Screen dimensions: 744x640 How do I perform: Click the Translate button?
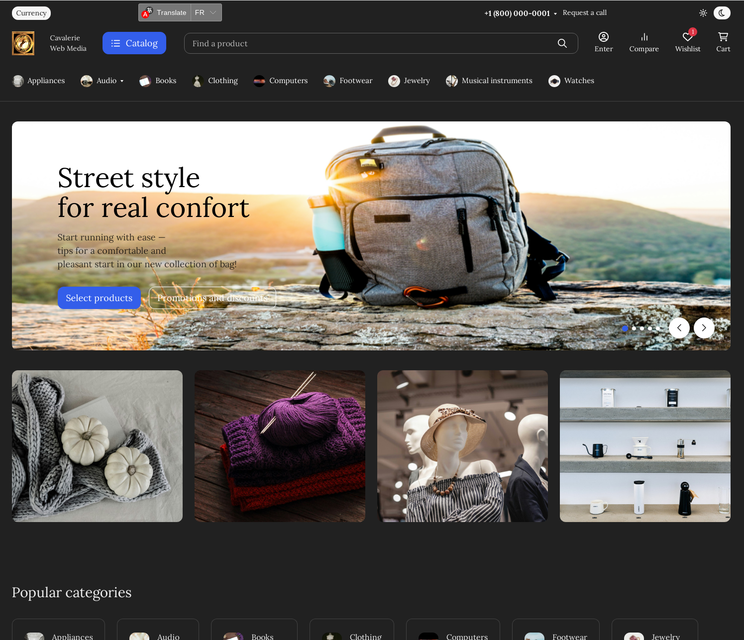tap(165, 12)
